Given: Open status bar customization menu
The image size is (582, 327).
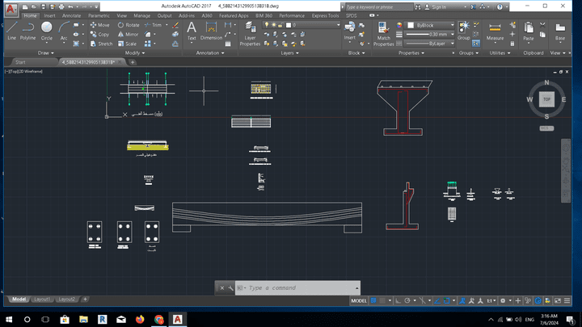Looking at the screenshot, I should pos(567,300).
